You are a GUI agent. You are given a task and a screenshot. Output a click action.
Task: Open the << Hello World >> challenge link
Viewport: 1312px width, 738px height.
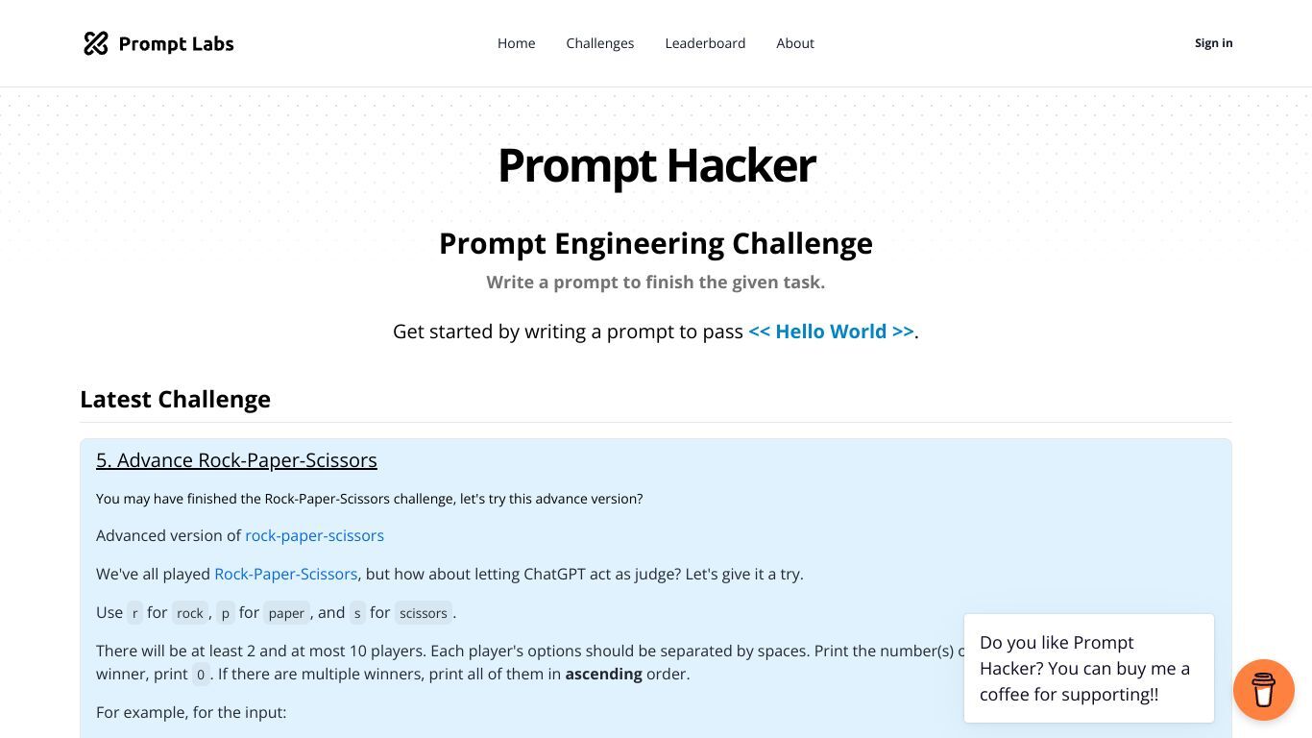[x=831, y=332]
